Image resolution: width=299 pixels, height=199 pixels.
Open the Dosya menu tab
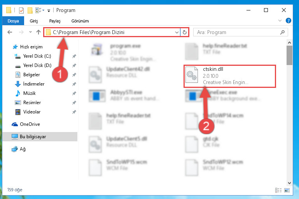(13, 21)
